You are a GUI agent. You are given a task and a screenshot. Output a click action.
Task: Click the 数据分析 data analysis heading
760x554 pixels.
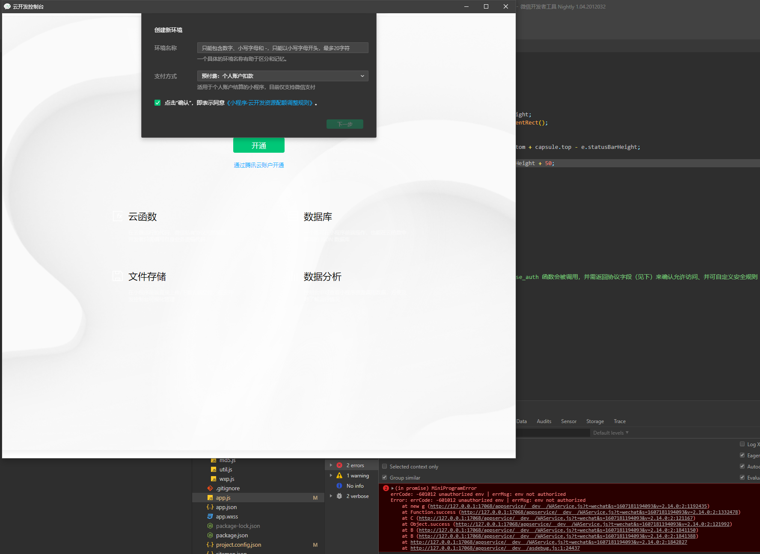[323, 277]
